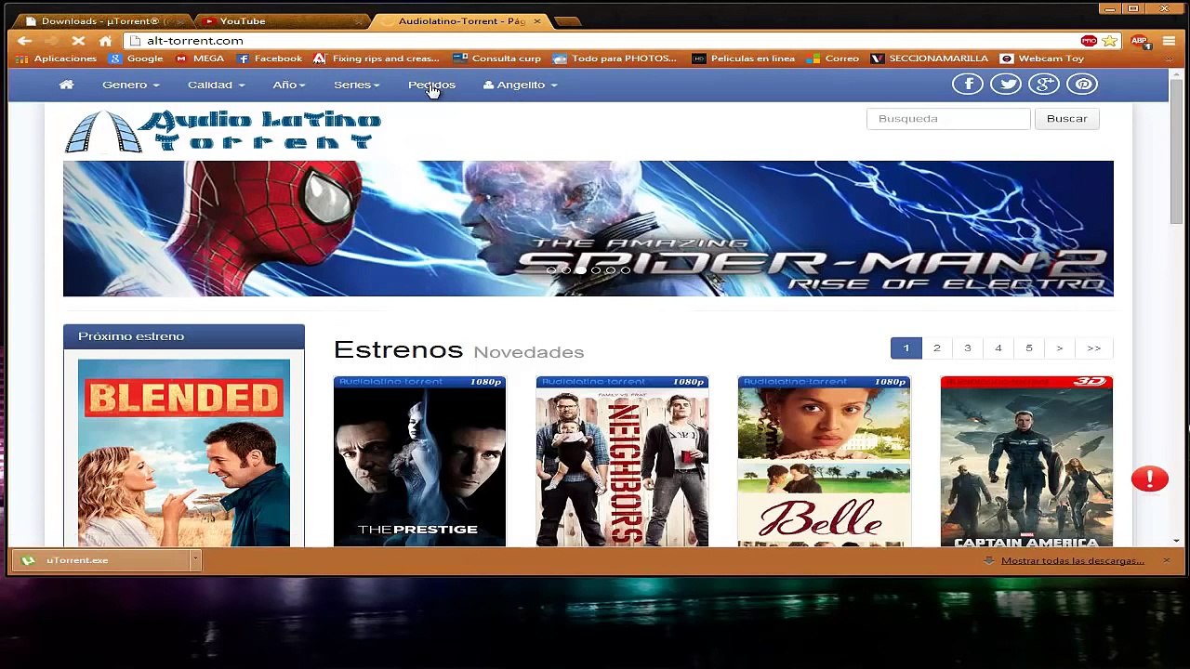Click the browser home button
The height and width of the screenshot is (669, 1190).
[106, 41]
